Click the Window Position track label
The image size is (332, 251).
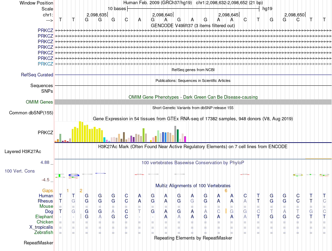point(36,3)
